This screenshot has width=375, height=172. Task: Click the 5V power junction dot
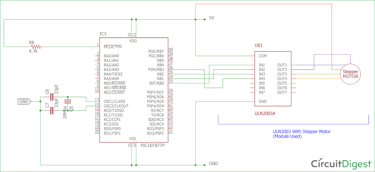[196, 19]
